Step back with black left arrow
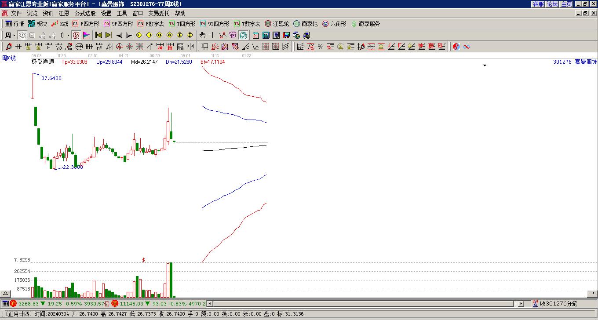The image size is (598, 320). [119, 35]
